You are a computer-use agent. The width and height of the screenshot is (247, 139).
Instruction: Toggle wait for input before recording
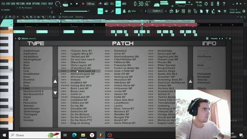[106, 3]
